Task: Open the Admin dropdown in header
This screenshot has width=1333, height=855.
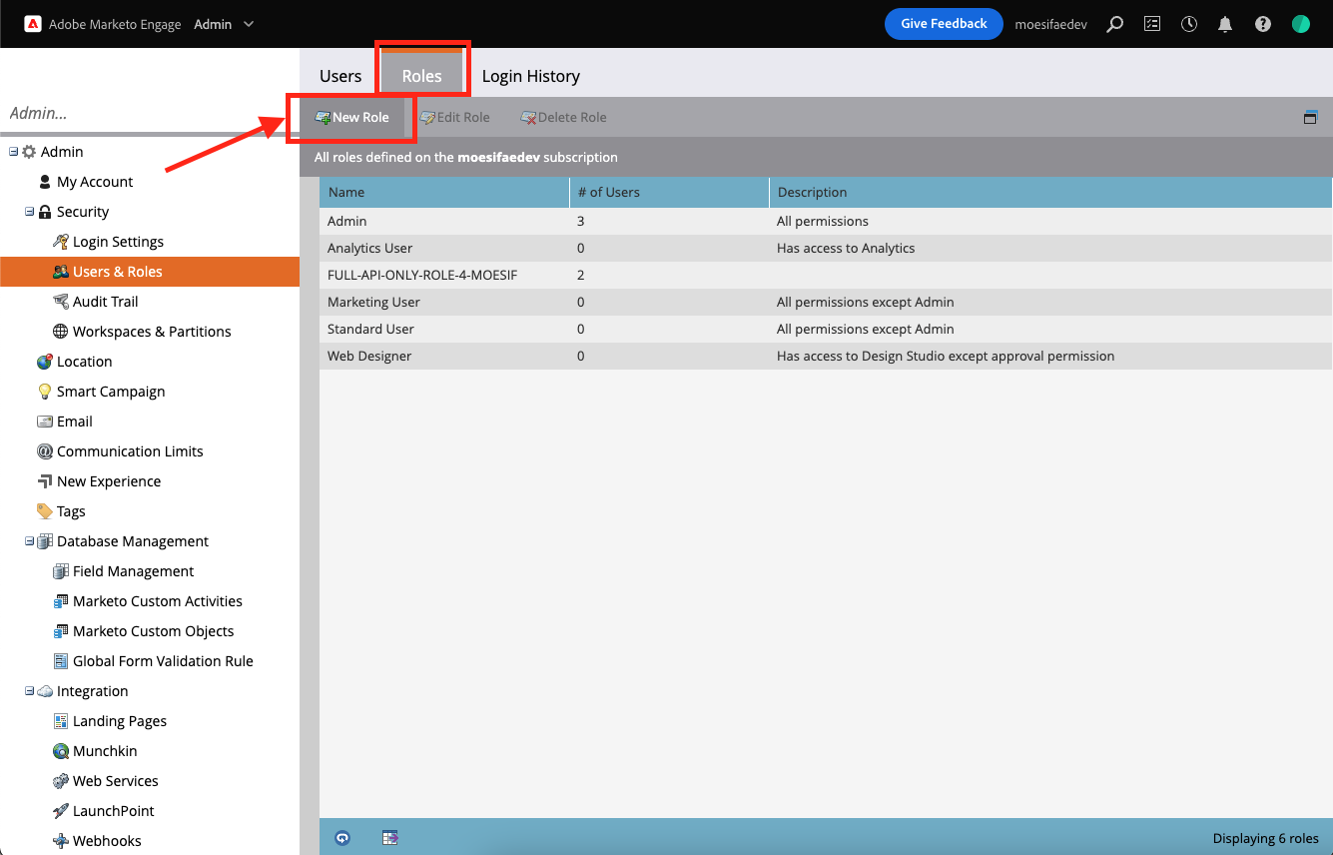Action: pyautogui.click(x=224, y=24)
